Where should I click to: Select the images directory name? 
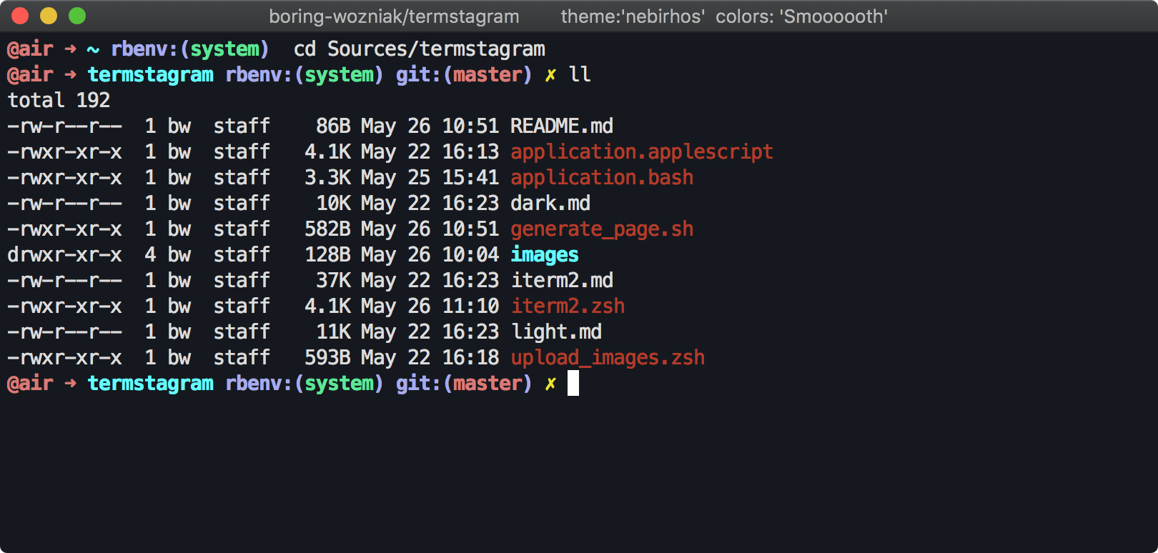point(545,255)
